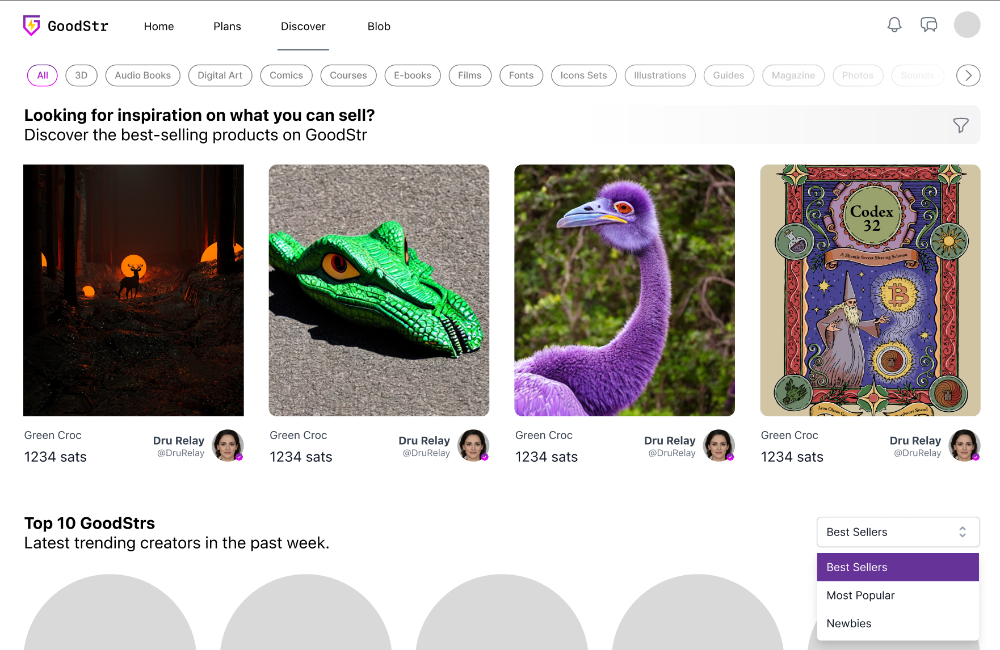Click Green Croc title under the Codex 32 poster

point(790,436)
